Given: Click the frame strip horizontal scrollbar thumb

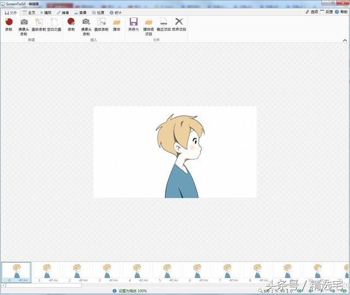Looking at the screenshot, I should tap(44, 285).
